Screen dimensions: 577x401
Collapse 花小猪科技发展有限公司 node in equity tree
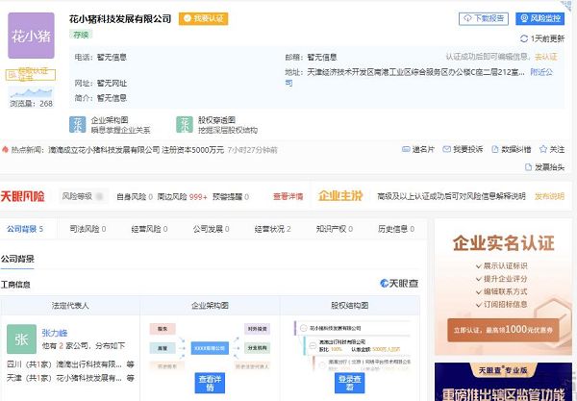[x=304, y=328]
